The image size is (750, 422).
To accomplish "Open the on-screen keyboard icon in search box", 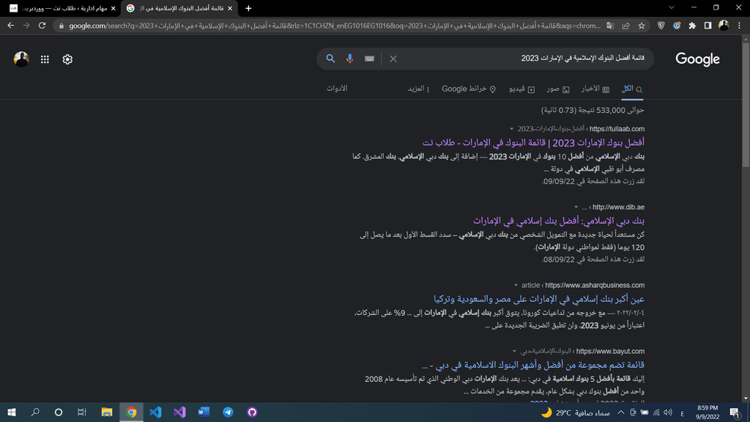I will pyautogui.click(x=369, y=59).
